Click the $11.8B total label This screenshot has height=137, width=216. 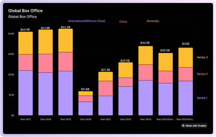point(85,89)
